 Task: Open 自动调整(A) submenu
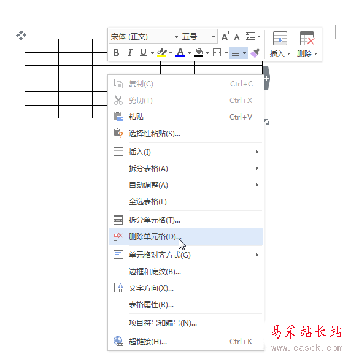coord(186,185)
